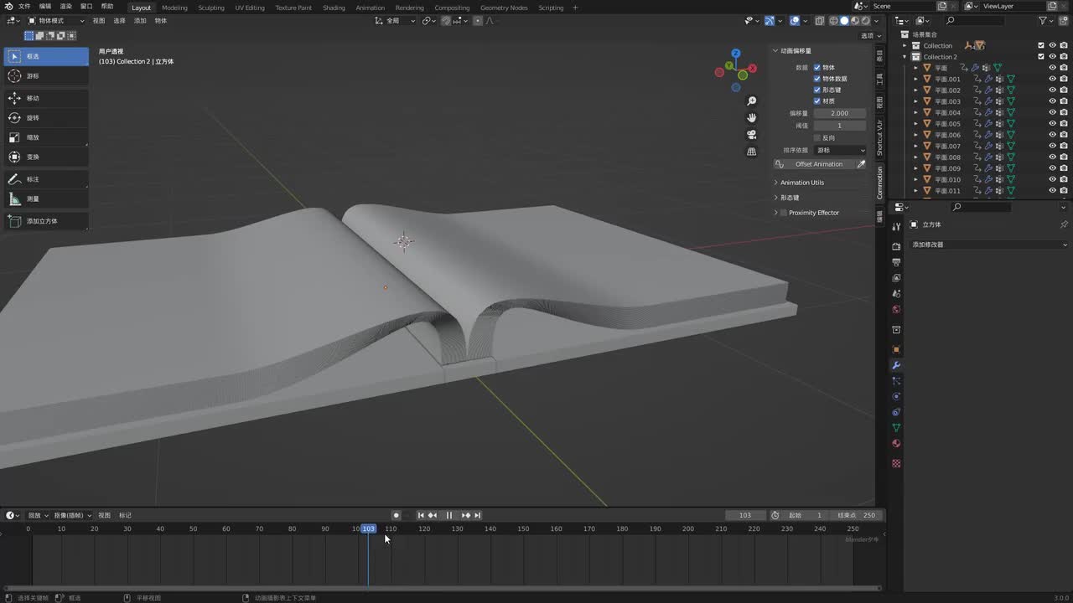The width and height of the screenshot is (1073, 603).
Task: Switch to the Shading workspace tab
Action: point(334,8)
